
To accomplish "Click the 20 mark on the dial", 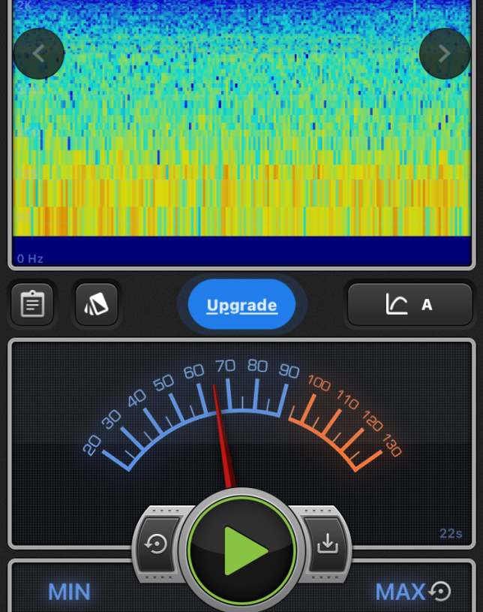I will coord(91,446).
